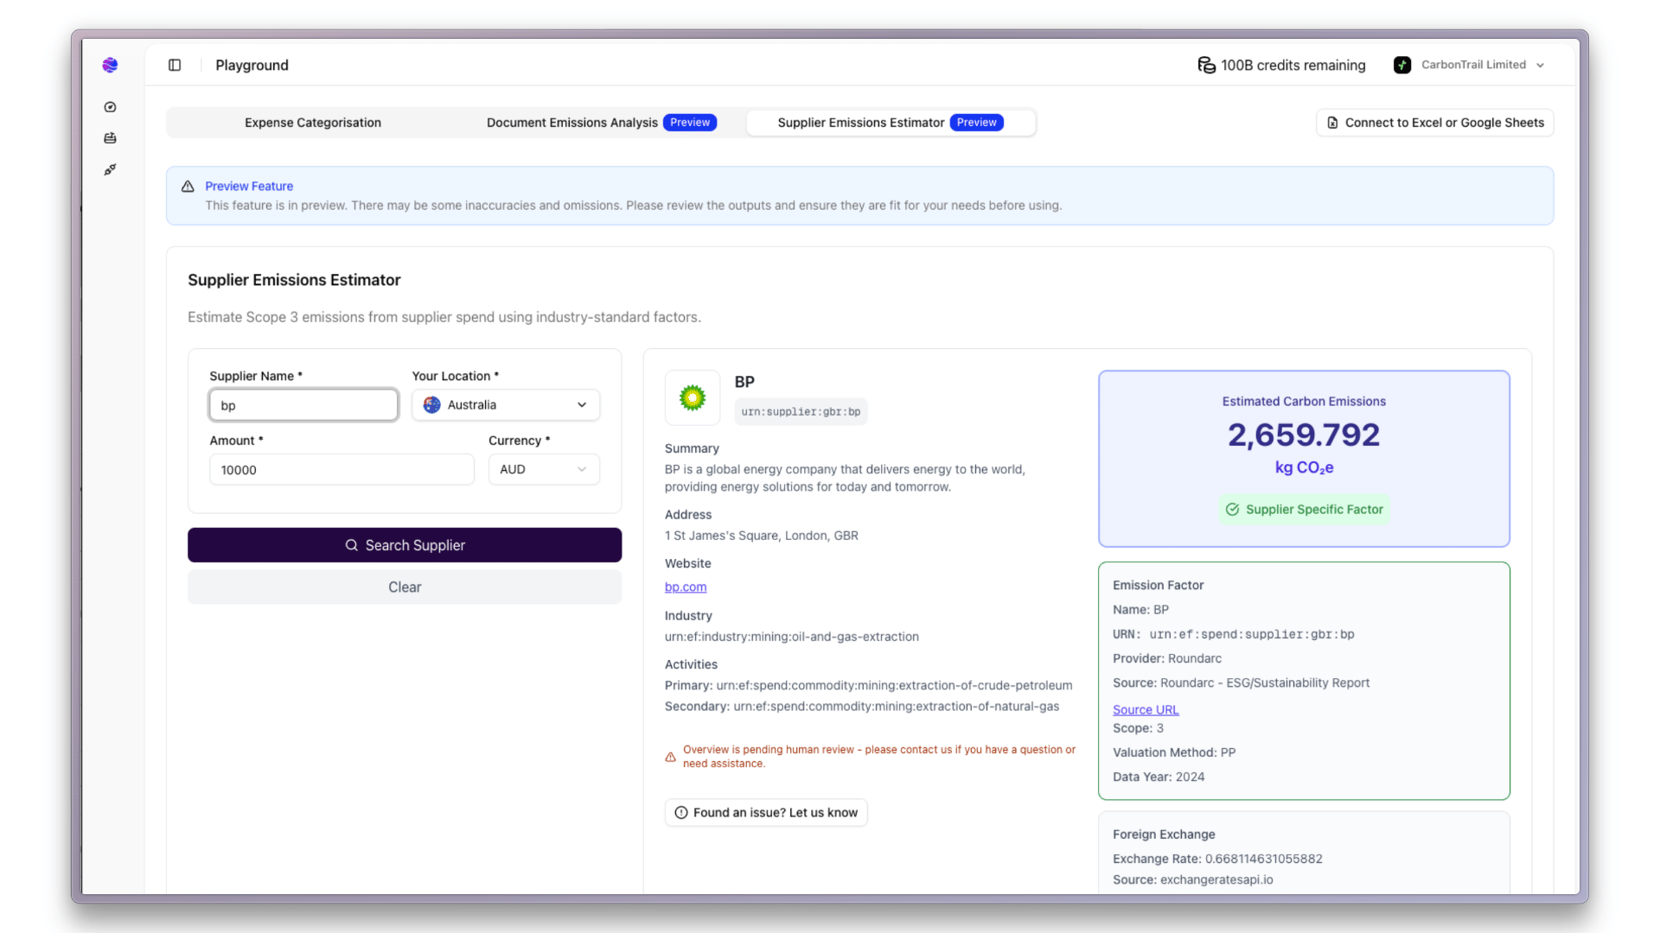The image size is (1660, 933).
Task: Open the AUD currency dropdown
Action: coord(544,469)
